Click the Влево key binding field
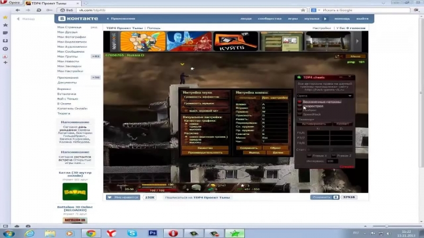The image size is (424, 238). 275,104
